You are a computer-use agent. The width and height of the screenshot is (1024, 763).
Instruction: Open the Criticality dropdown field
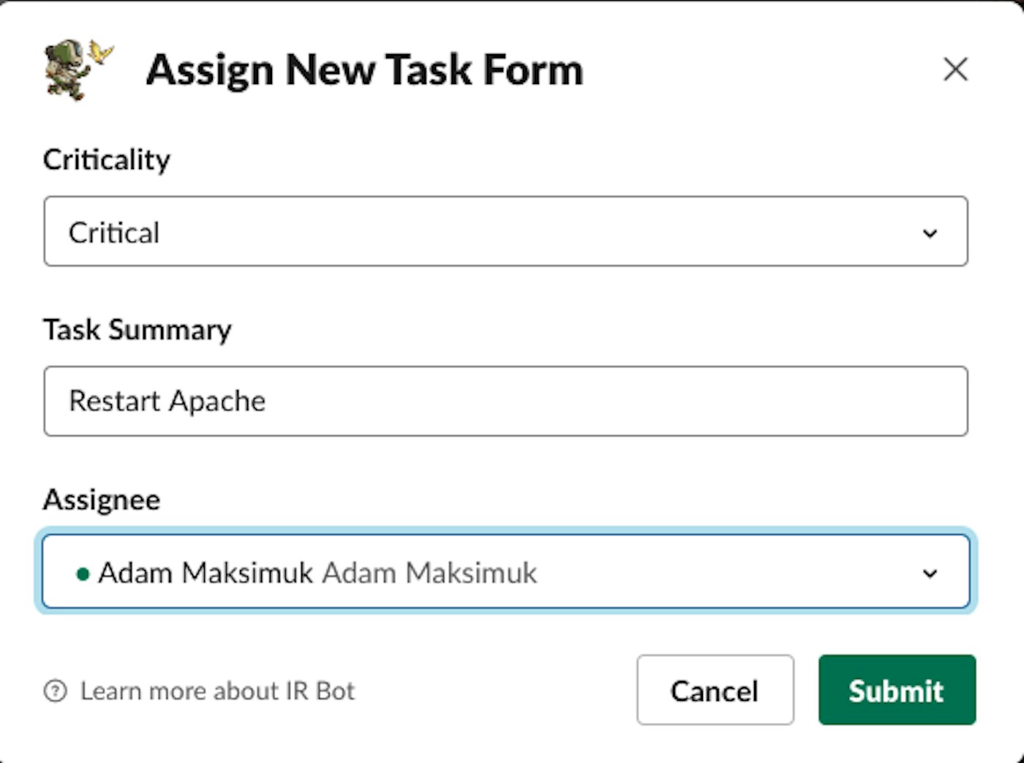click(x=505, y=232)
